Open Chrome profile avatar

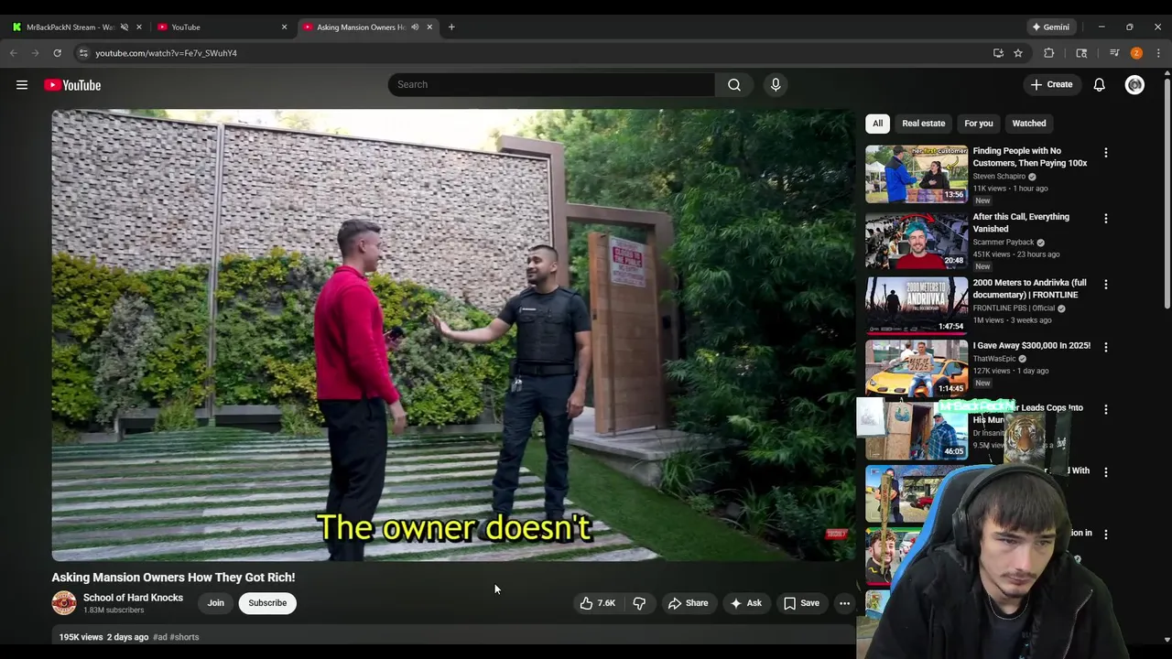coord(1136,53)
